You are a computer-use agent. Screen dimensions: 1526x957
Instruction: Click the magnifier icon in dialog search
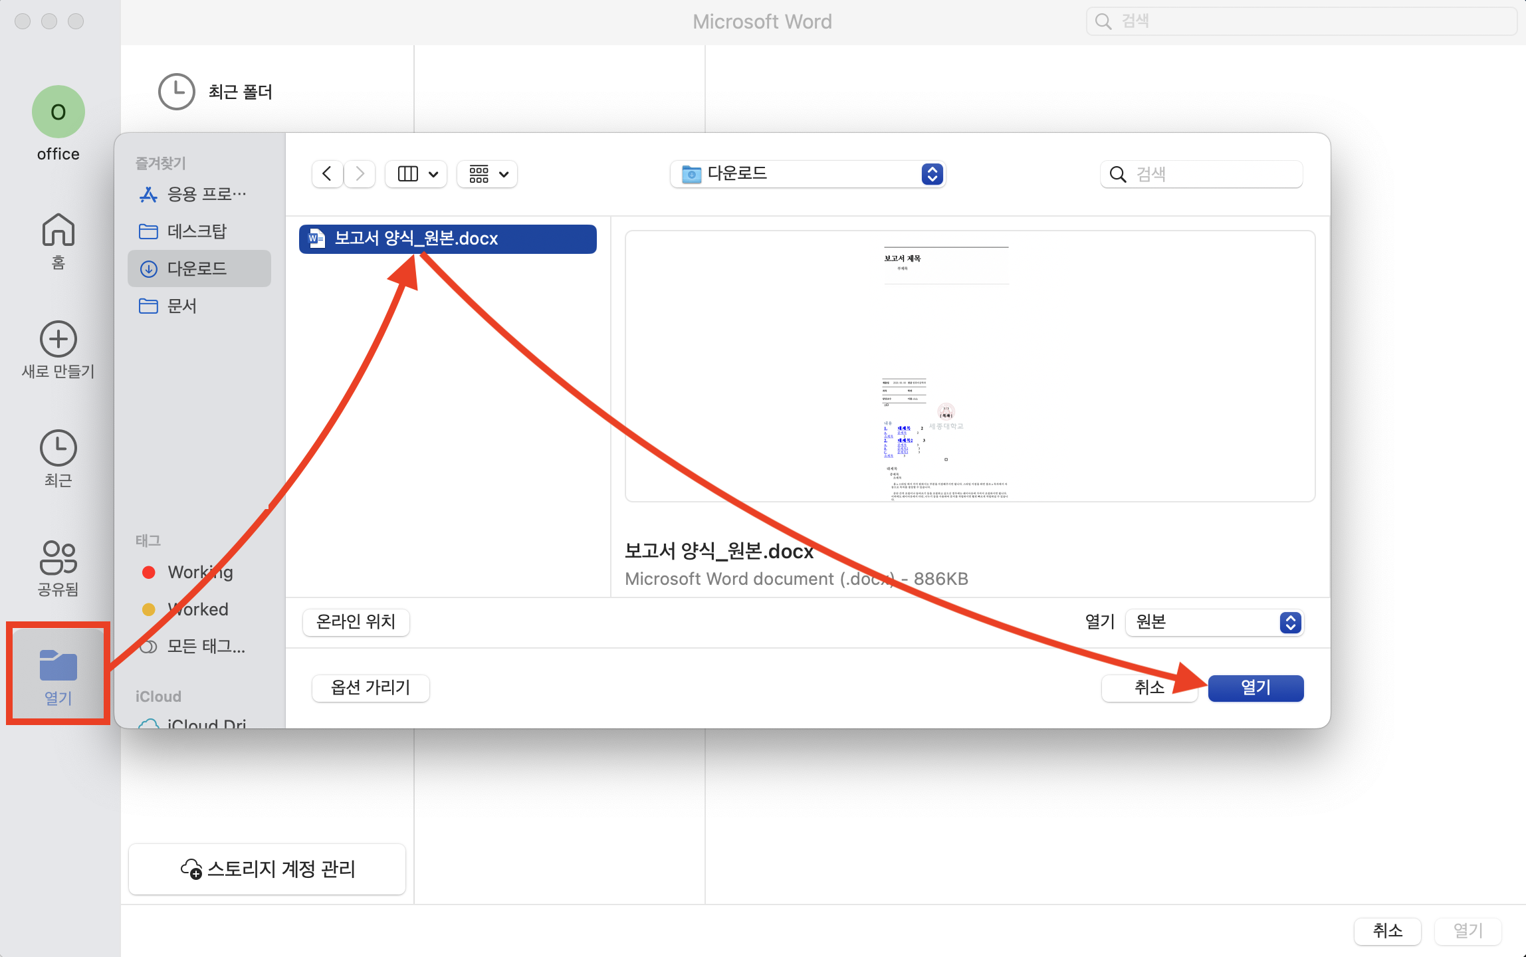click(1118, 174)
